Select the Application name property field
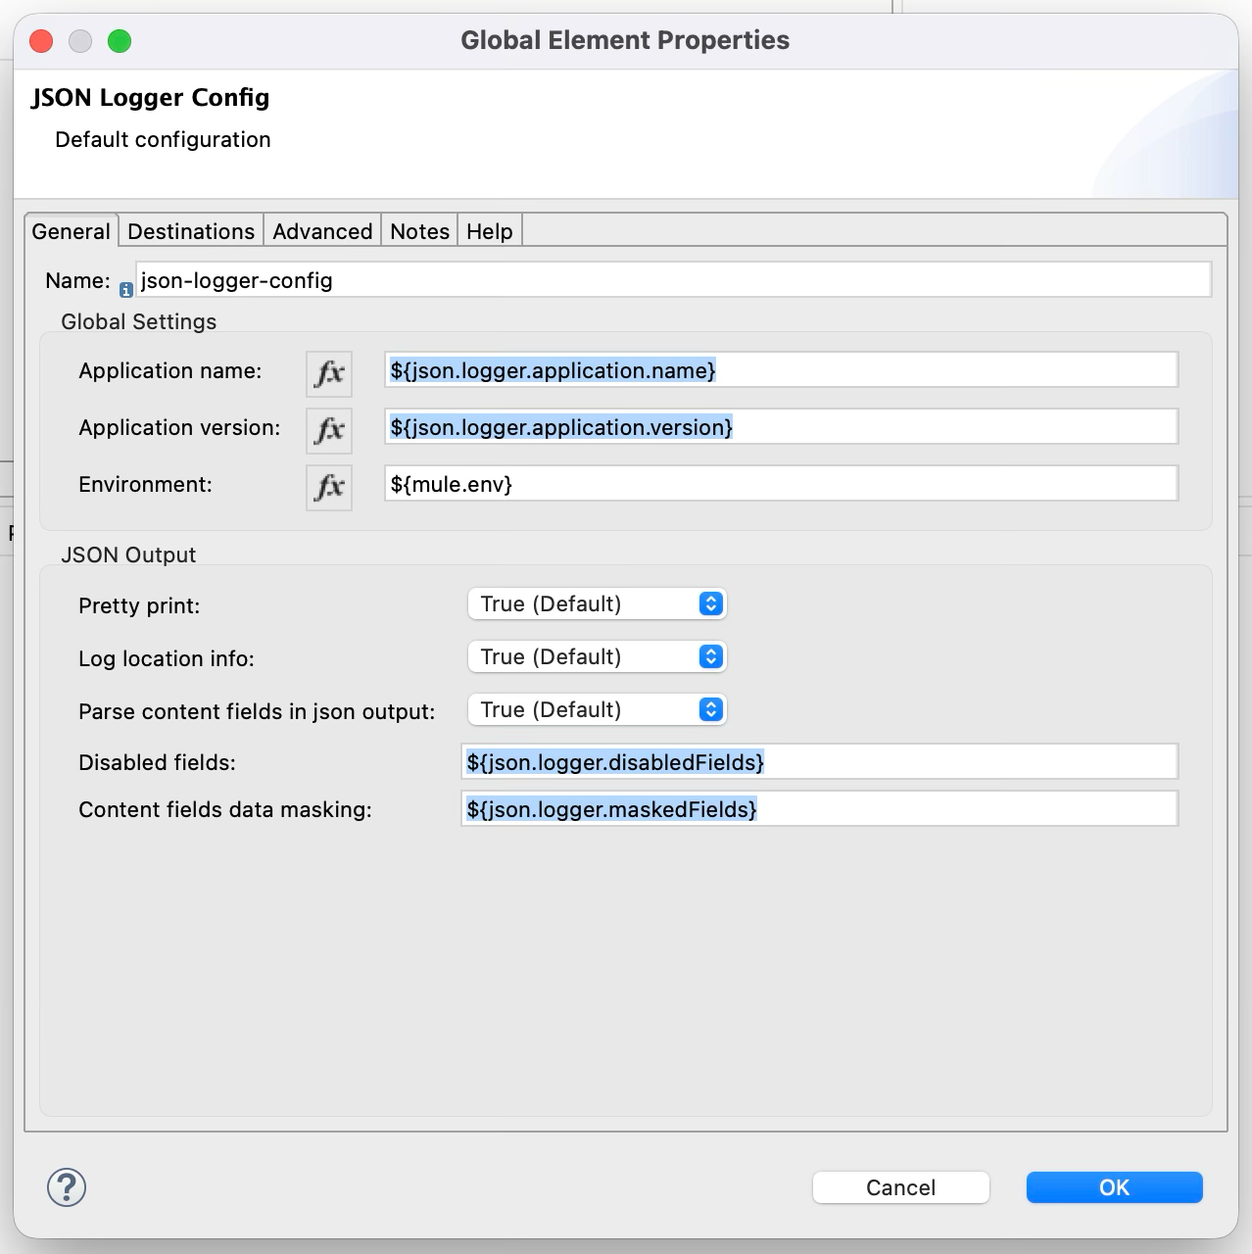Viewport: 1252px width, 1254px height. [x=779, y=370]
